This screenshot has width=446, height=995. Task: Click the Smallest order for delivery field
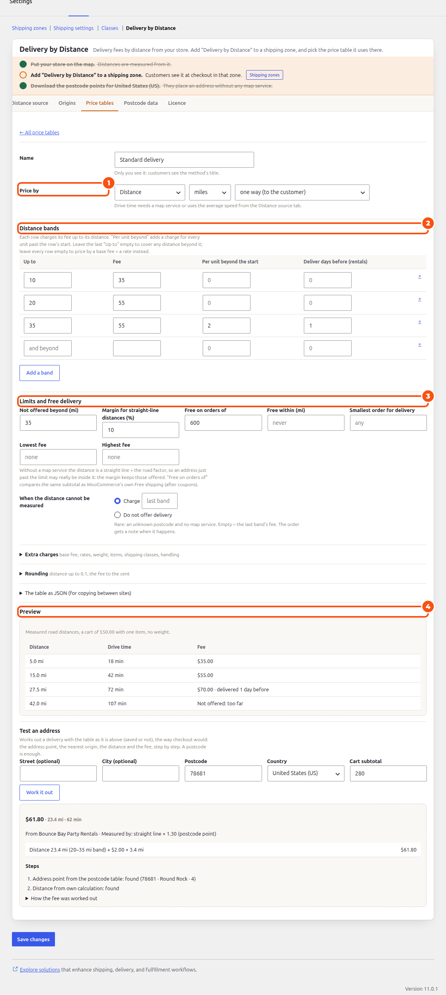pos(388,423)
